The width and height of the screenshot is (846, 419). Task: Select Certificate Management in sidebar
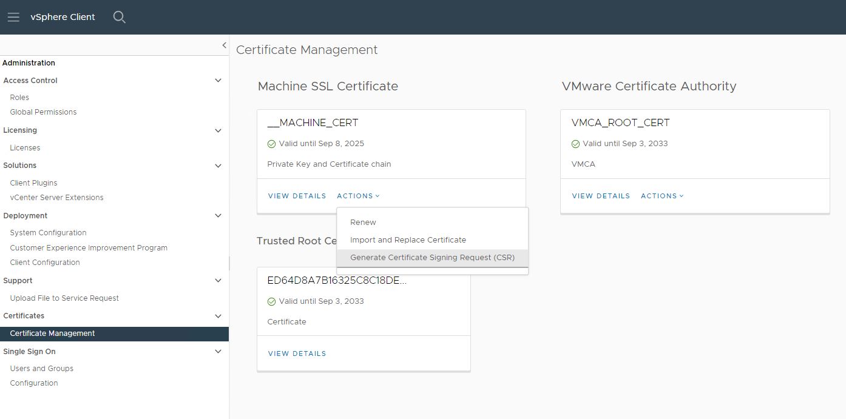pyautogui.click(x=114, y=334)
